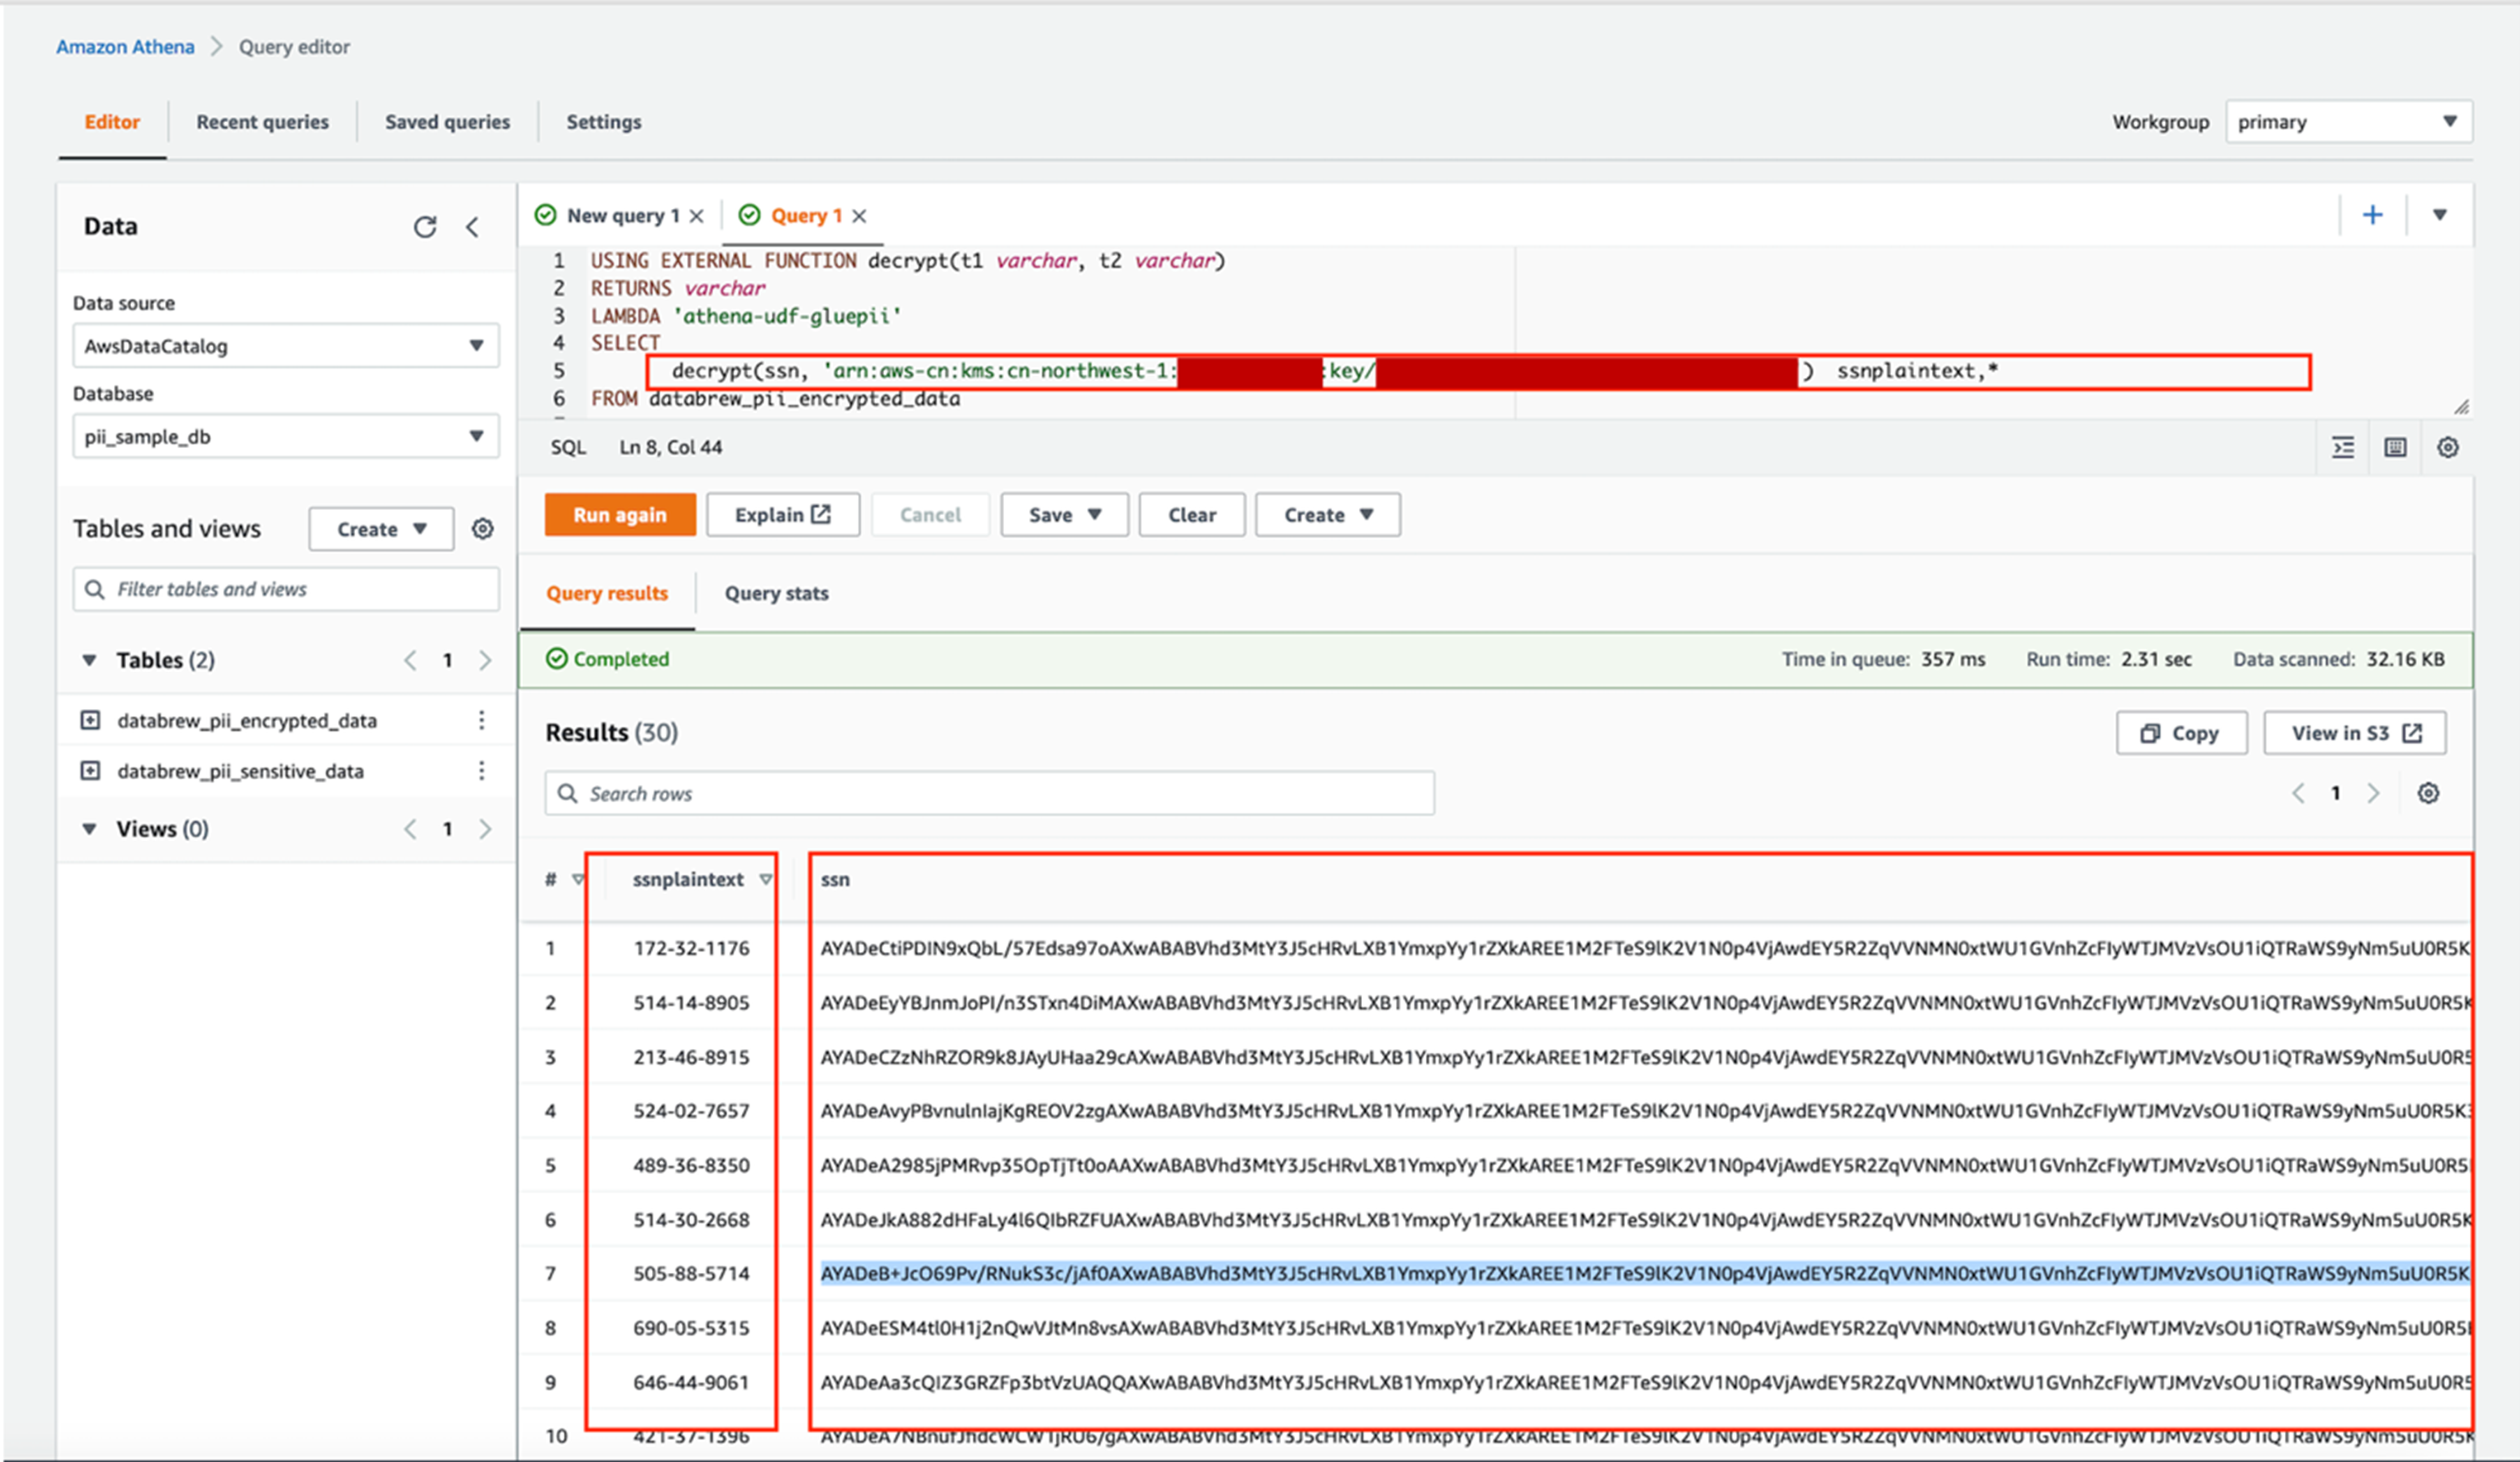Click the Search rows field
This screenshot has width=2520, height=1462.
coord(990,793)
